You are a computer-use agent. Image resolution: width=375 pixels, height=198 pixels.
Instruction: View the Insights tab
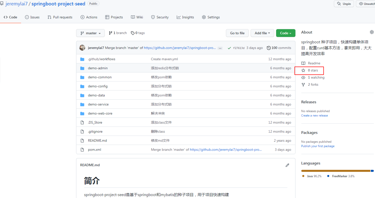[185, 17]
